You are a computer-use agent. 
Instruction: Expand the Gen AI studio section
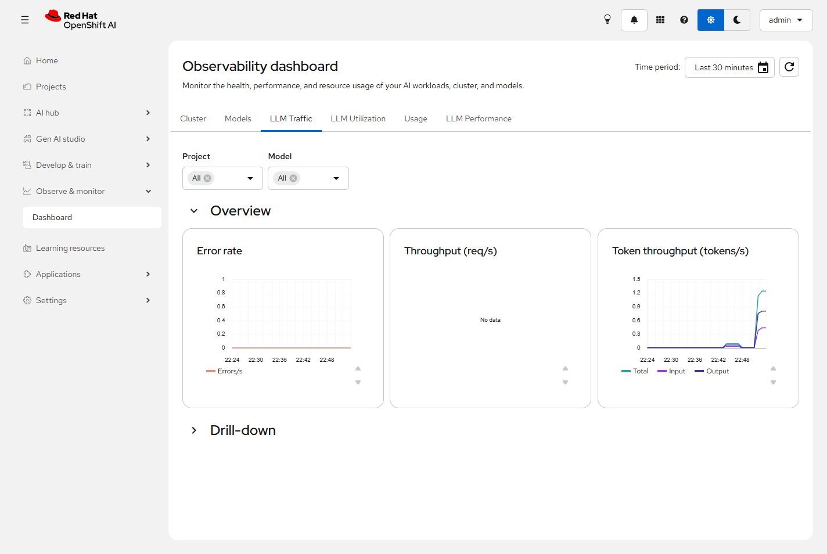[x=92, y=139]
